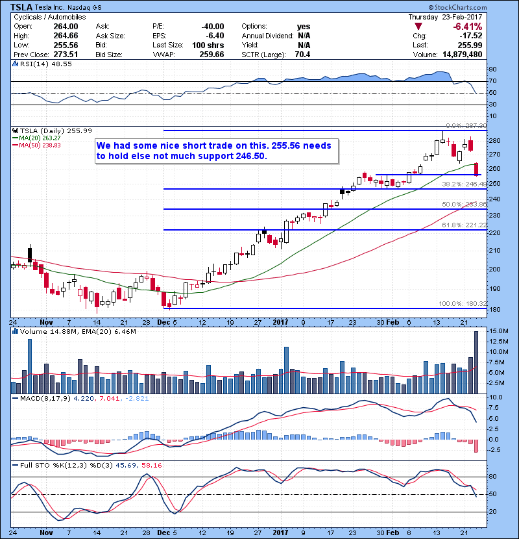This screenshot has width=519, height=539.
Task: Click the Chg value -17.52
Action: [x=471, y=36]
